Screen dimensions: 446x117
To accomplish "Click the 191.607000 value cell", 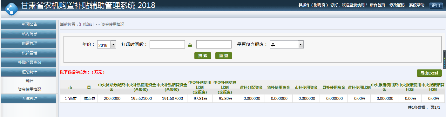I will [x=172, y=99].
